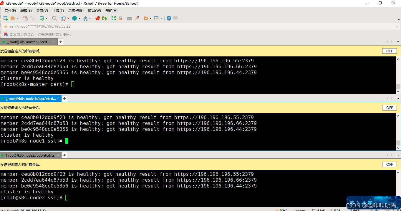Image resolution: width=401 pixels, height=211 pixels.
Task: Click the Font icon
Action: pos(85,18)
